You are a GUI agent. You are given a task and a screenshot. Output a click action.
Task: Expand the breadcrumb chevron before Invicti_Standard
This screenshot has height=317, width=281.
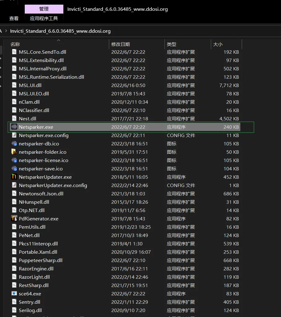point(6,31)
